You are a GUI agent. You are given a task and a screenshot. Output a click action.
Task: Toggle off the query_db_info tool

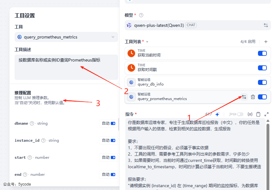[262, 82]
